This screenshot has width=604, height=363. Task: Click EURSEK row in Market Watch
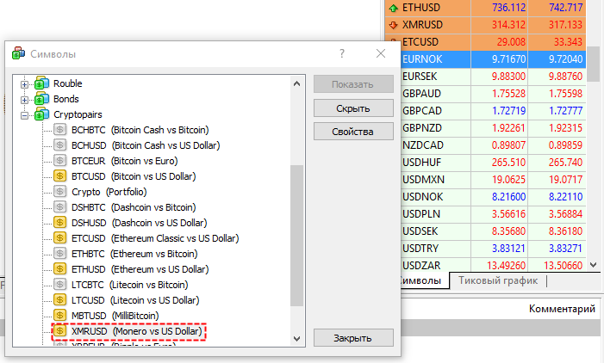coord(493,77)
